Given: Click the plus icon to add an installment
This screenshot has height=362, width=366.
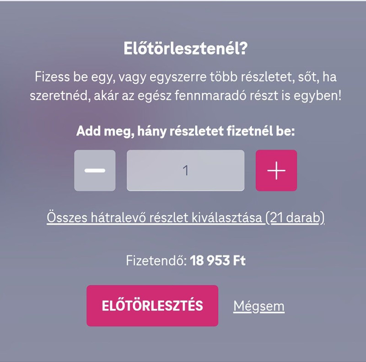Looking at the screenshot, I should (276, 170).
